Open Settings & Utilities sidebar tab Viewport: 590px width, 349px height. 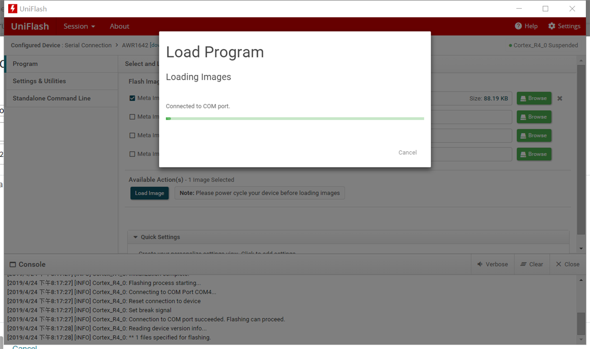point(61,81)
